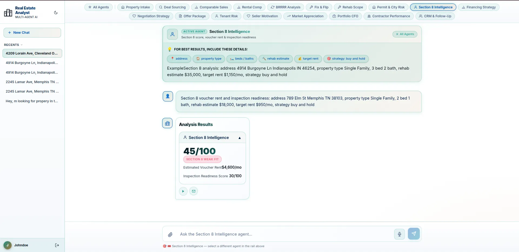Click the logout icon beside Johndoe

point(57,245)
